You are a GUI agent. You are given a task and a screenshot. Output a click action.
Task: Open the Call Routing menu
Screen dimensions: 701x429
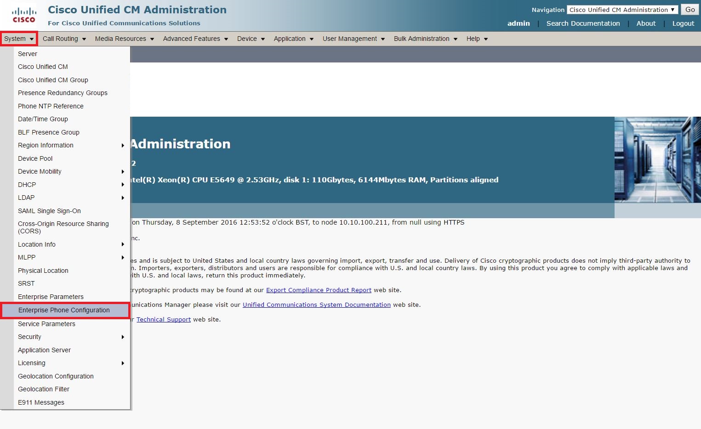click(x=64, y=39)
